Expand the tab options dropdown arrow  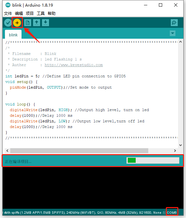pos(172,33)
